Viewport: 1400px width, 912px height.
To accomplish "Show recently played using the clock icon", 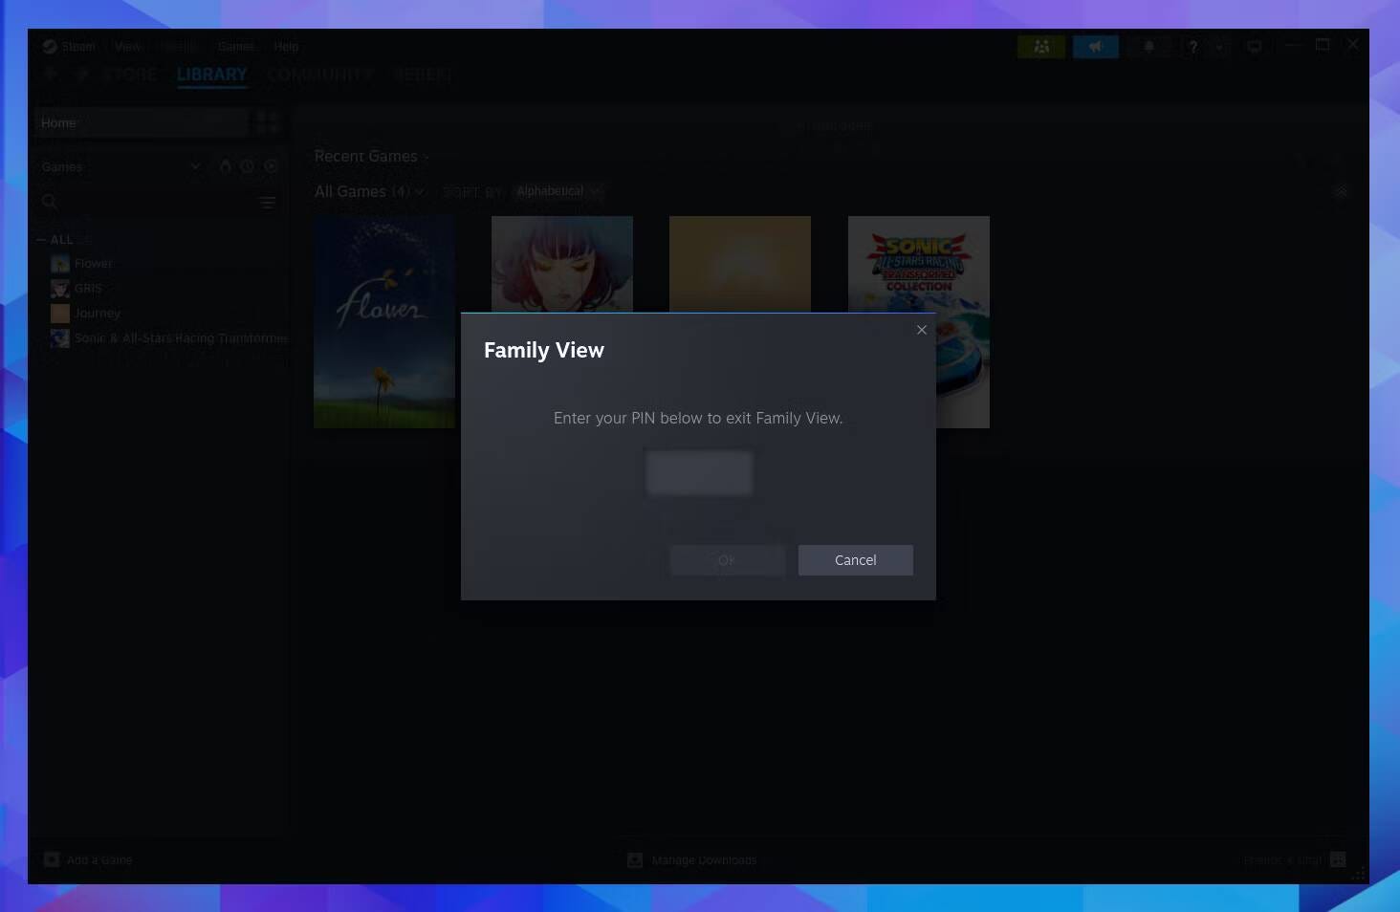I will click(x=248, y=165).
